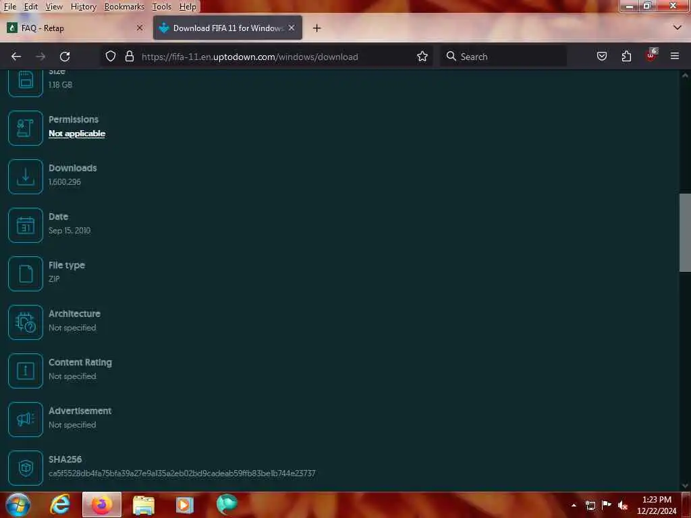Click the Action Center flag icon
This screenshot has width=691, height=518.
point(607,505)
